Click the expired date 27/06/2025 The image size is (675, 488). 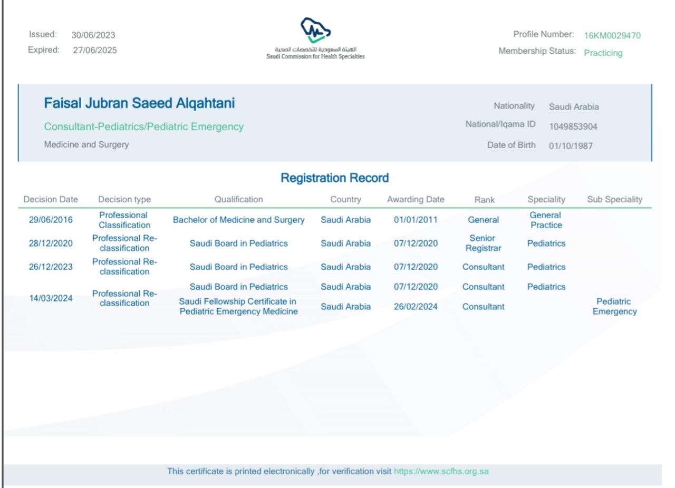(x=95, y=51)
